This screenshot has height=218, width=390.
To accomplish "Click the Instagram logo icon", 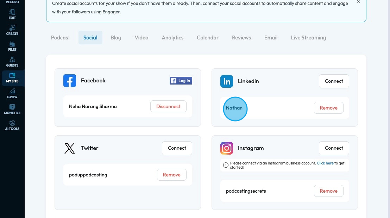I will [227, 148].
